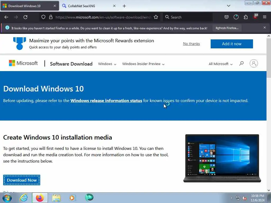The width and height of the screenshot is (271, 203).
Task: Focus the Firefox Search box
Action: click(x=188, y=17)
